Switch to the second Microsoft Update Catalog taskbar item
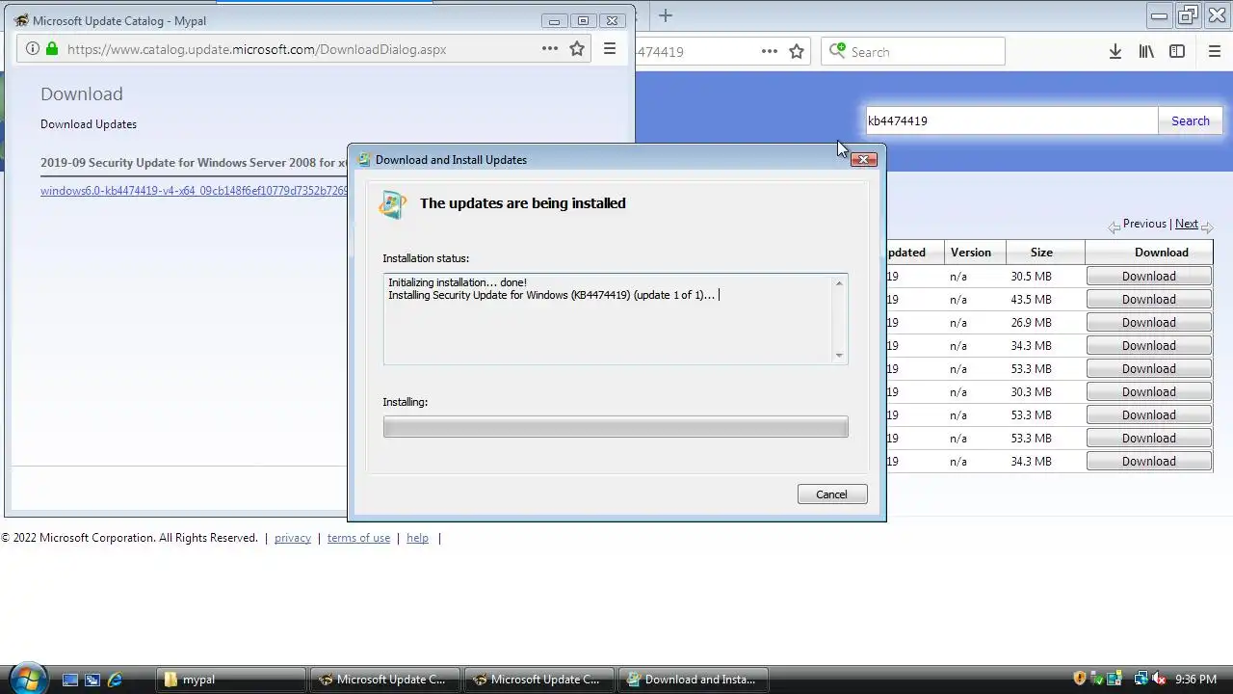Viewport: 1233px width, 694px height. (x=539, y=680)
